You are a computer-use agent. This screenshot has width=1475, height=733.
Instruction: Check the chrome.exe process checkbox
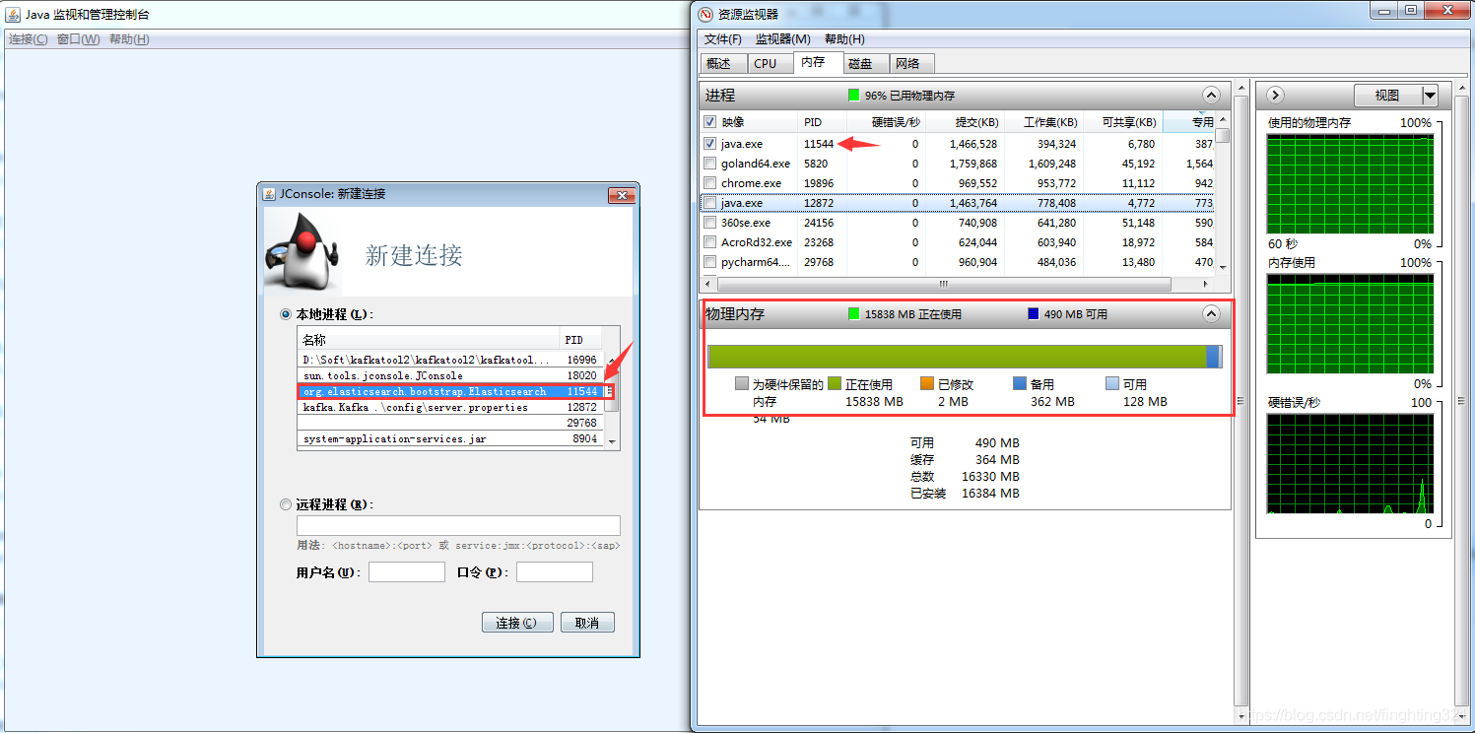(x=710, y=183)
